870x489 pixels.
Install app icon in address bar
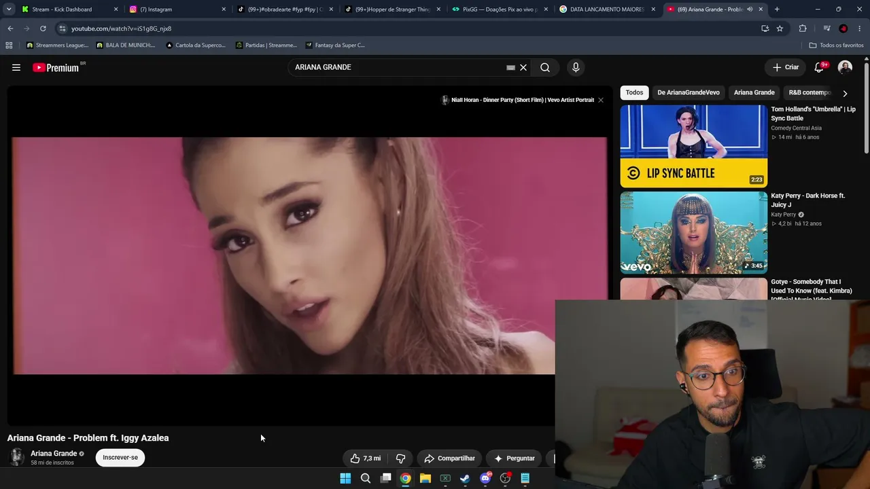tap(765, 29)
